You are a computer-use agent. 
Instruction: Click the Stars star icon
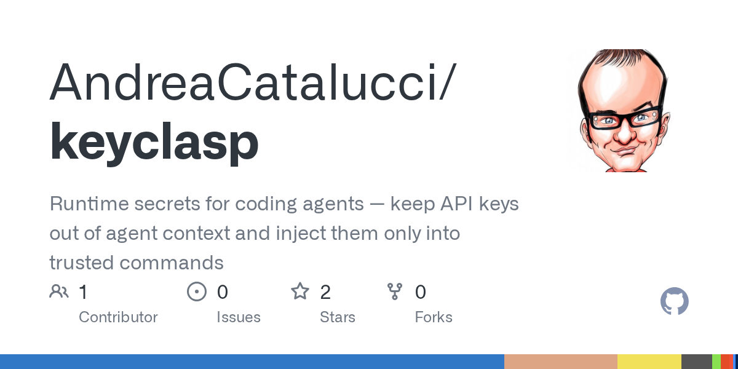click(x=300, y=292)
